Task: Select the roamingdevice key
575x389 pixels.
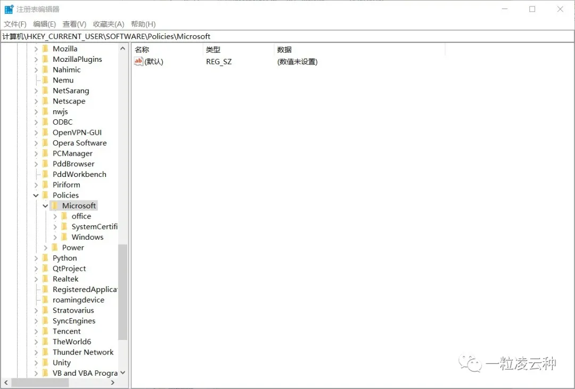Action: (78, 300)
